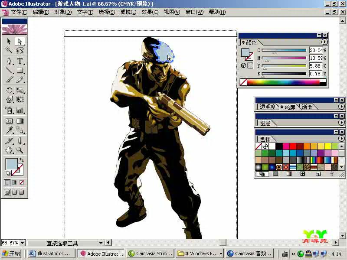Screen dimensions: 347x260
Task: Select the Scale tool
Action: coord(20,90)
